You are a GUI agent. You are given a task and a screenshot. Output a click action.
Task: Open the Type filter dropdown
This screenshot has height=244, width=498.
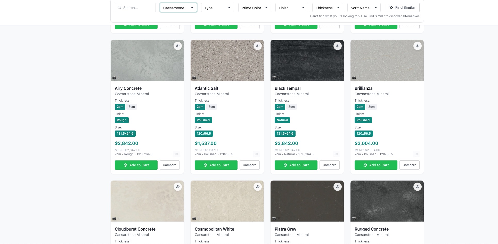point(218,8)
